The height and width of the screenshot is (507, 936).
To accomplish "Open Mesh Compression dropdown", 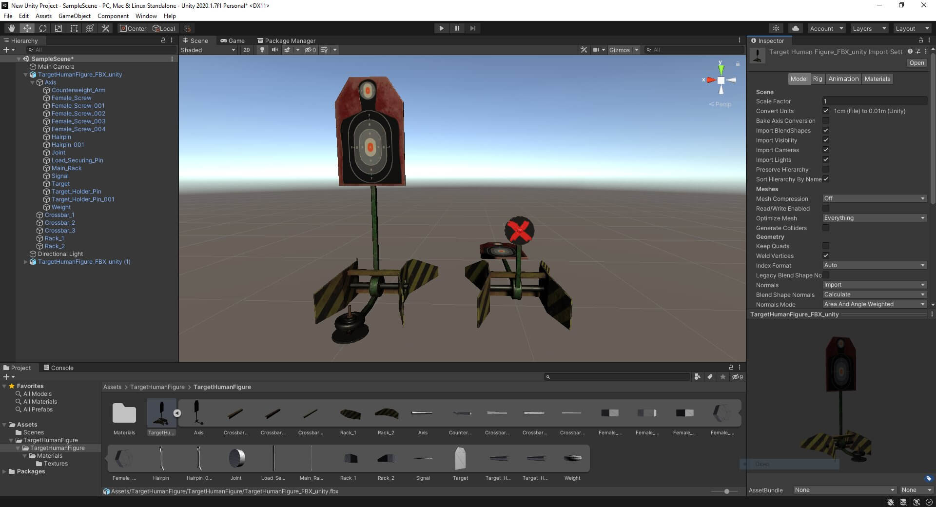I will (x=874, y=198).
